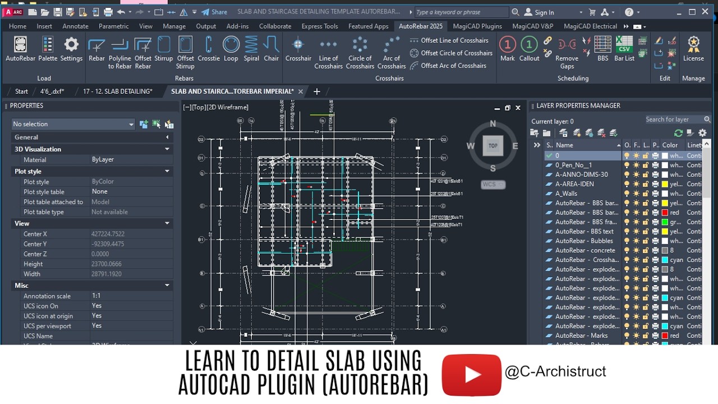
Task: Open Layer Properties Manager settings gear
Action: click(x=702, y=133)
